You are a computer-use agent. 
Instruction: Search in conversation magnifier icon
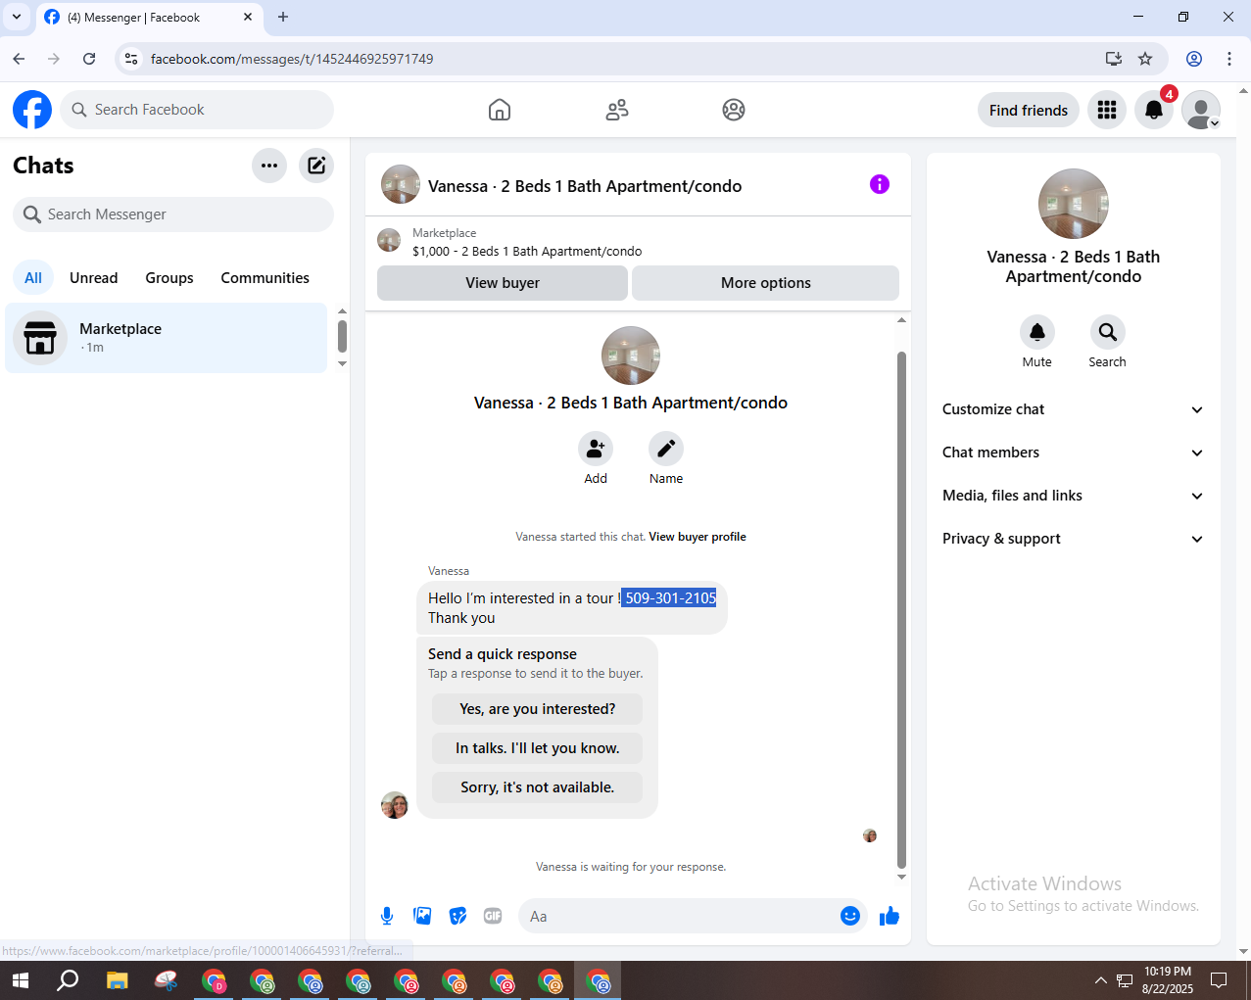[1108, 332]
